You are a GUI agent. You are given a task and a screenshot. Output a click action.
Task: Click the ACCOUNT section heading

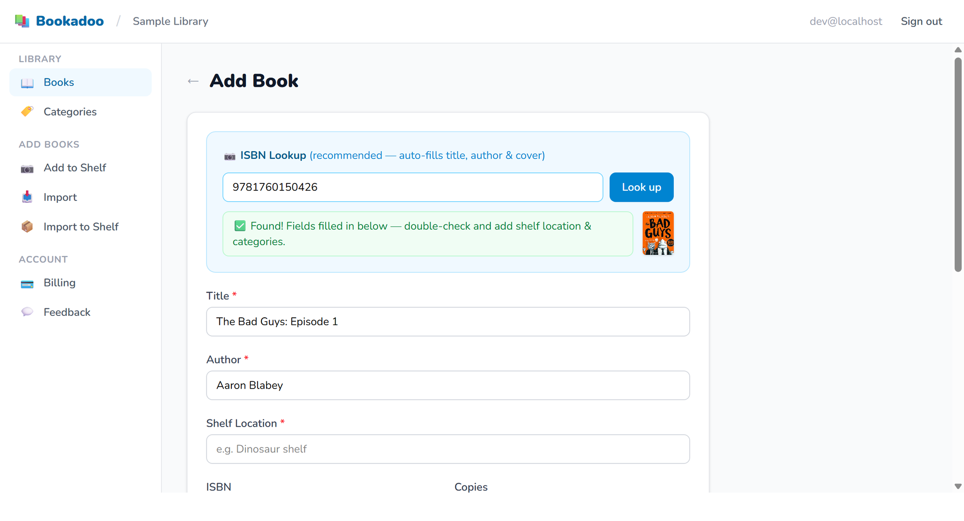click(43, 260)
